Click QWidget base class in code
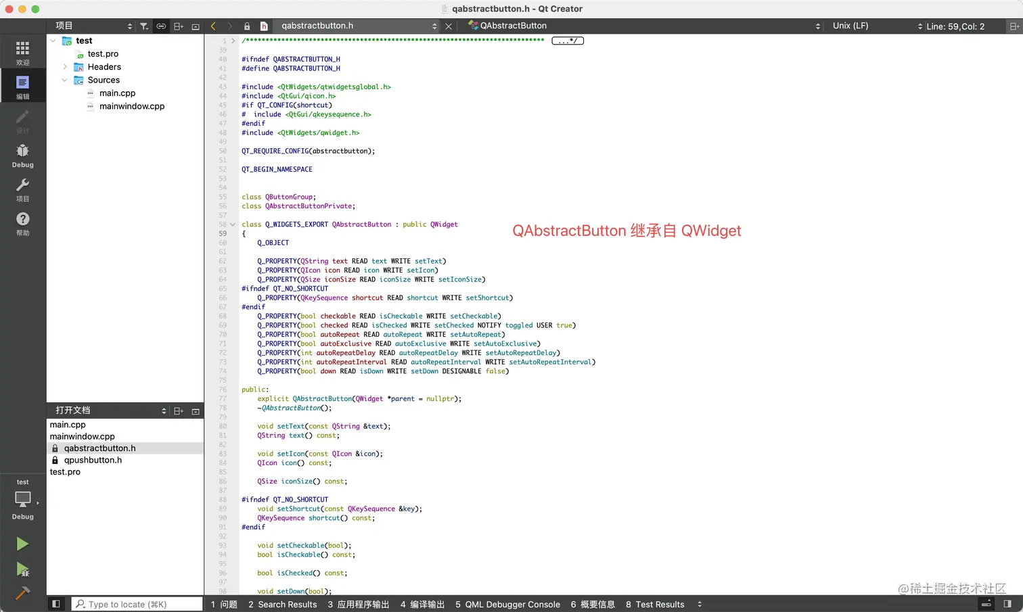The height and width of the screenshot is (612, 1023). coord(444,225)
